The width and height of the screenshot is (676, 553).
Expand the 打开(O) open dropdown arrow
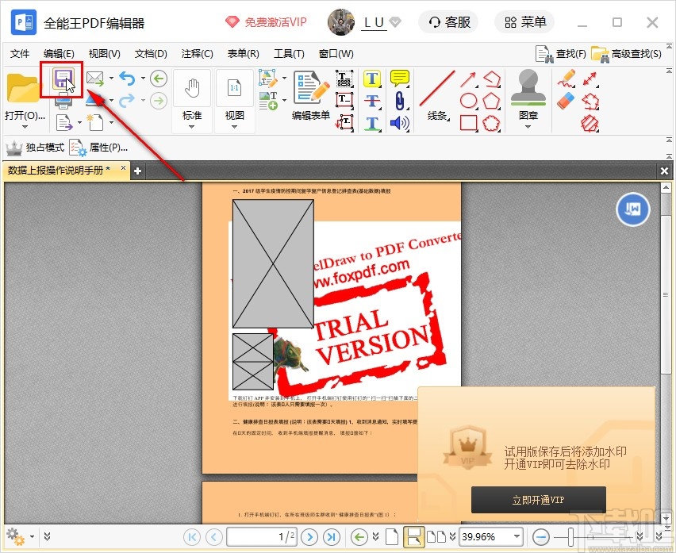(25, 127)
